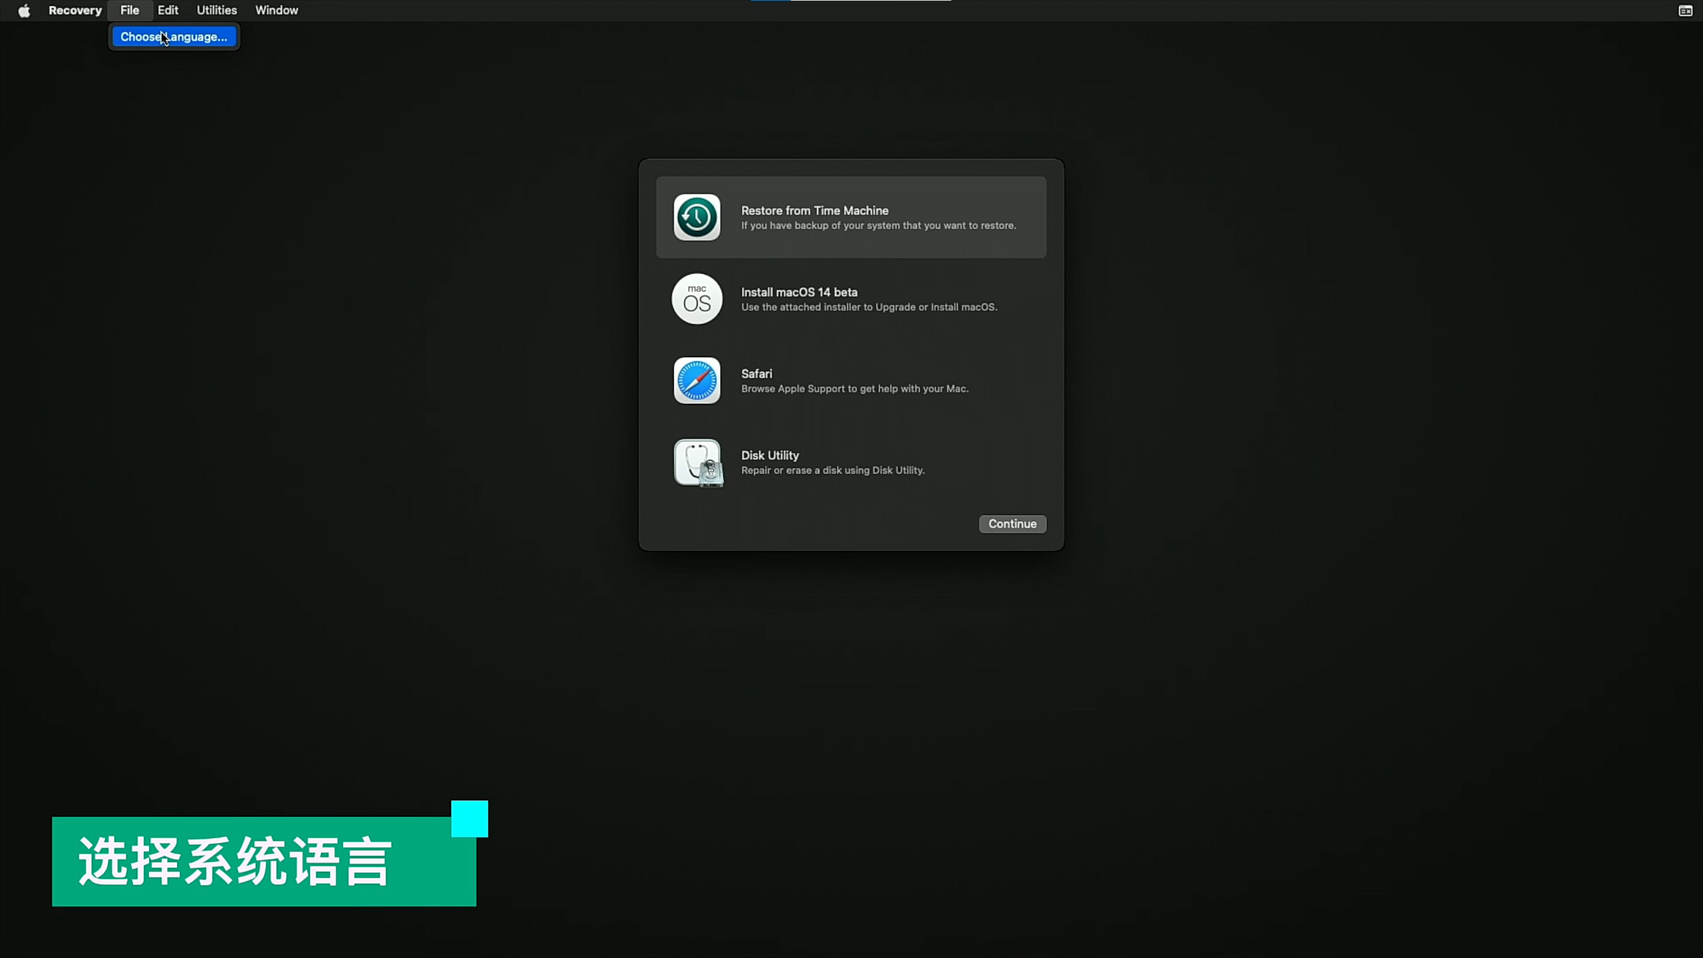
Task: Choose the Safari option title
Action: click(x=756, y=374)
